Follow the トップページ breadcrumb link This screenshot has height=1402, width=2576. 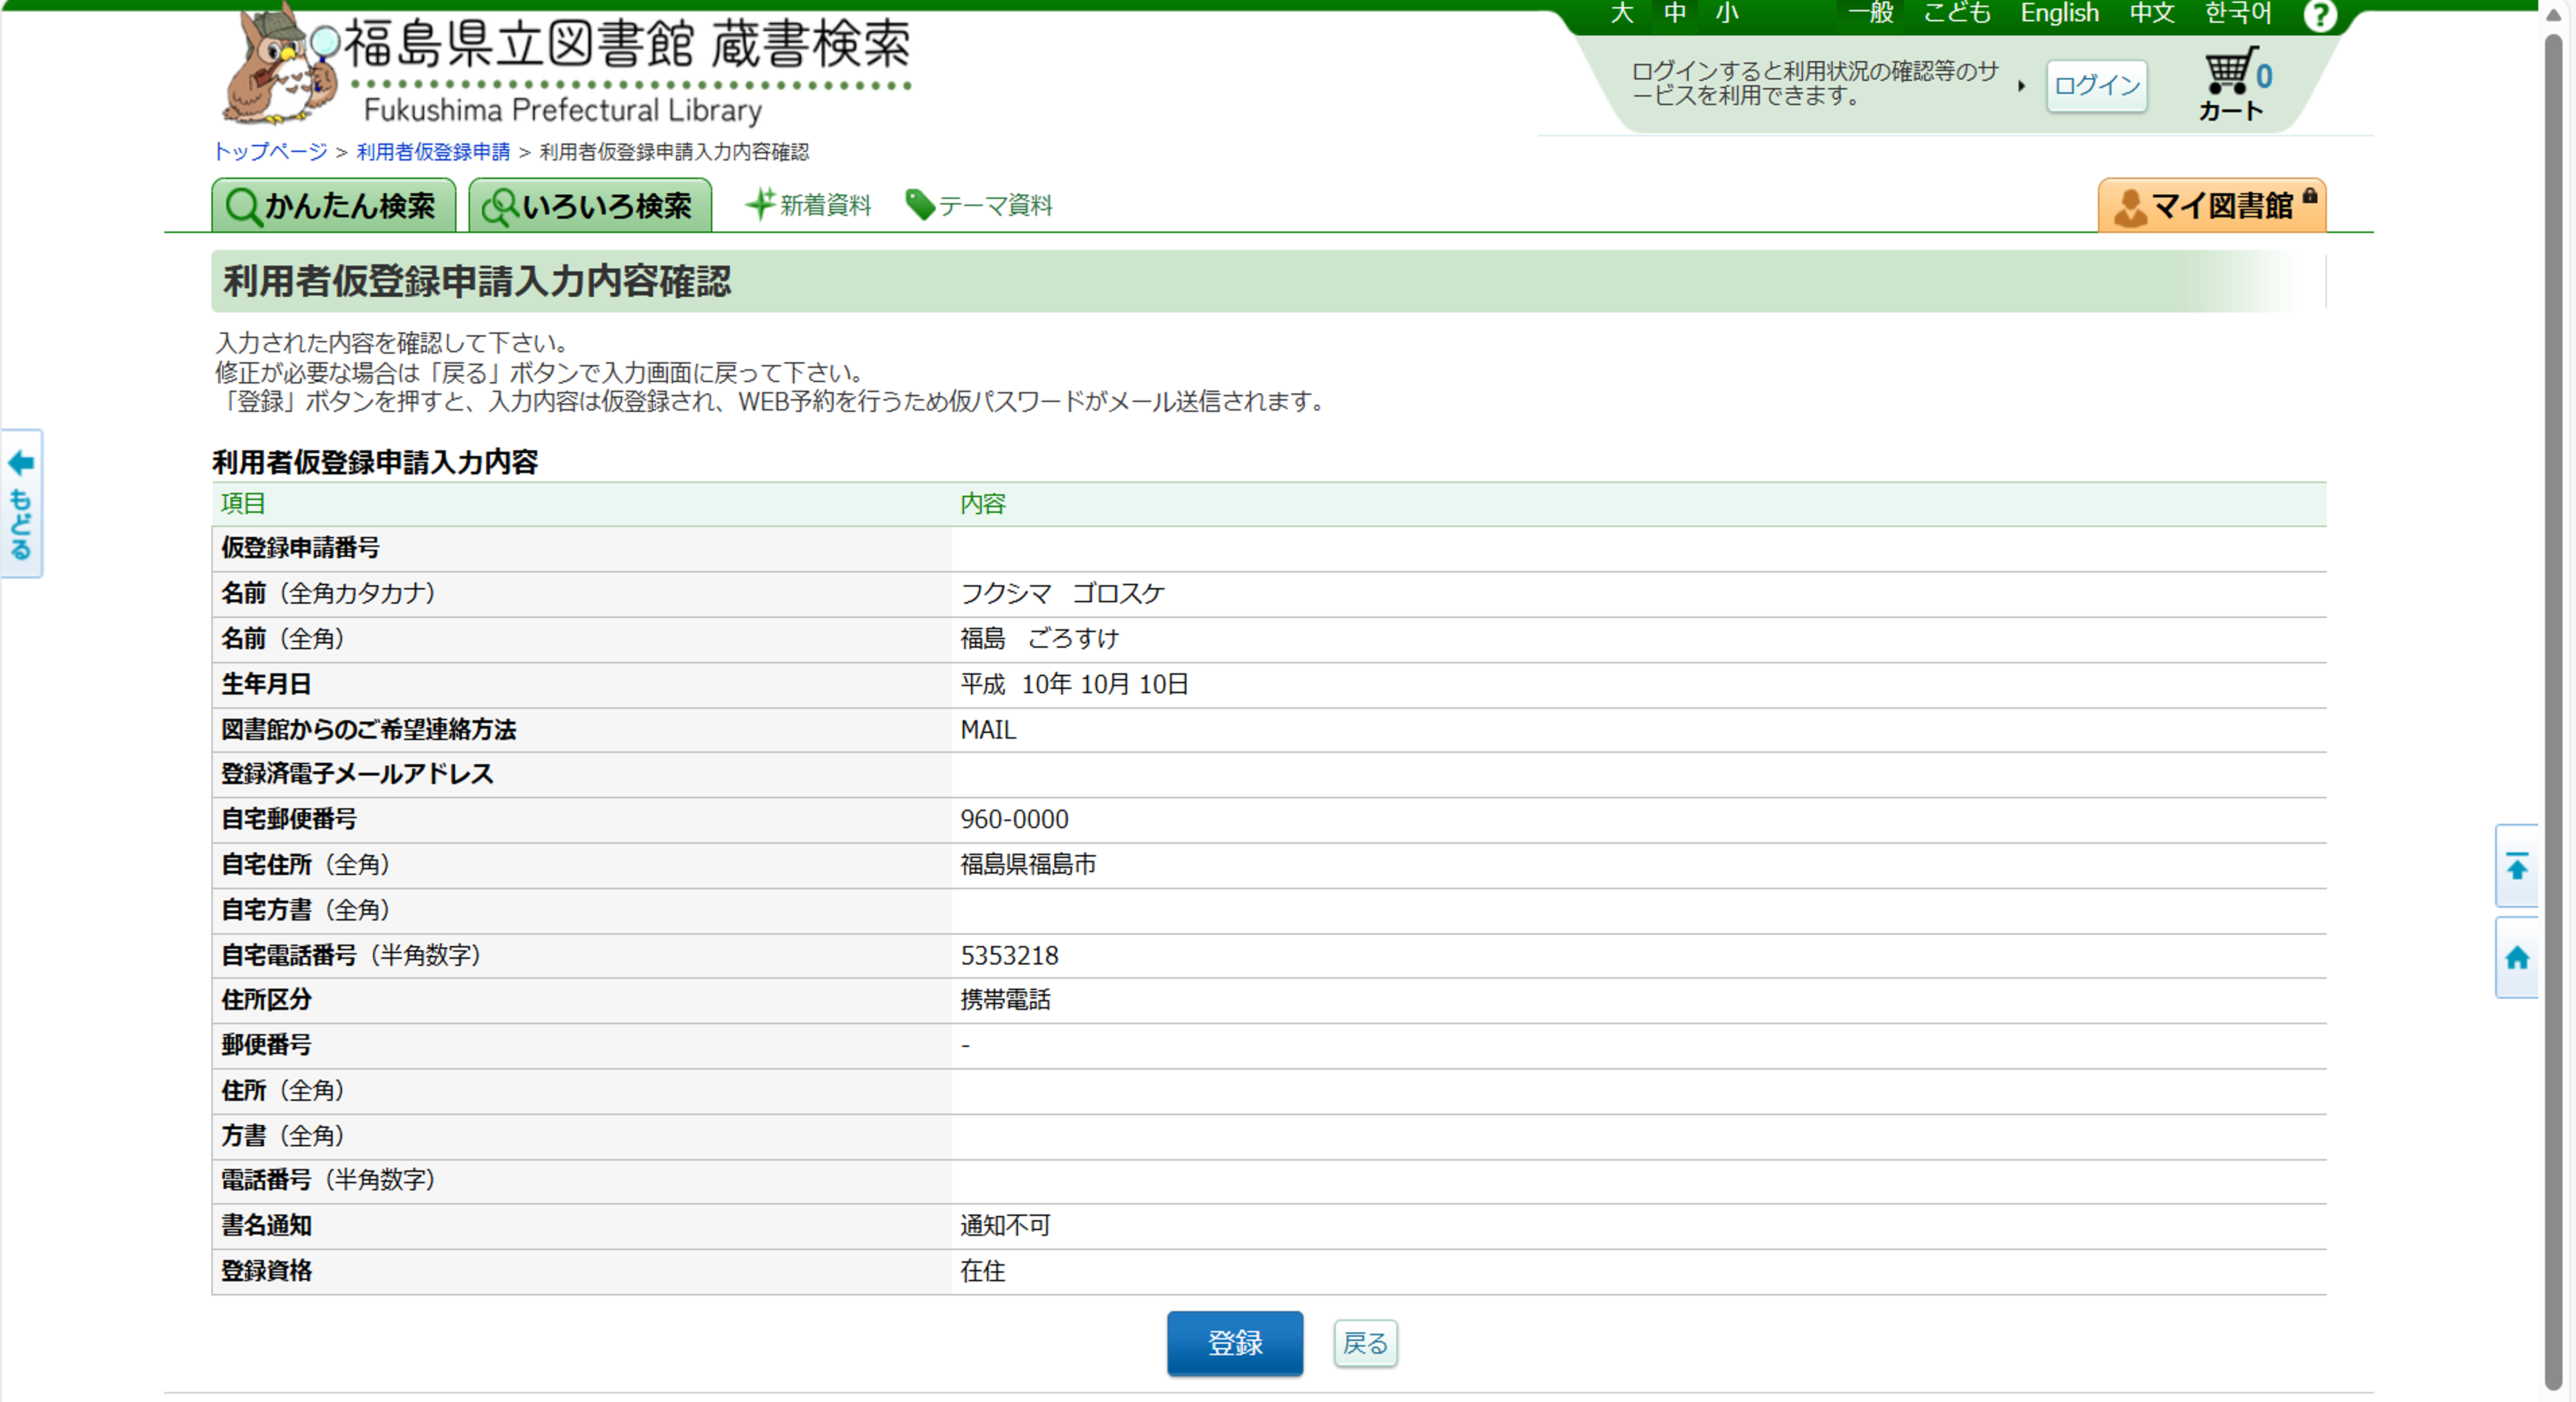tap(270, 151)
